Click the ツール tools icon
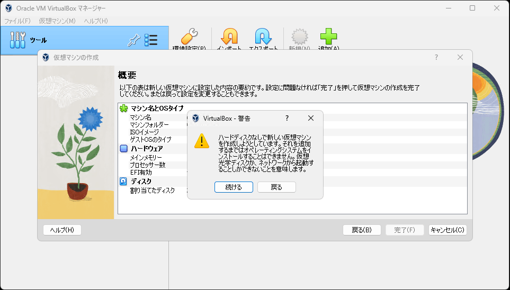510x290 pixels. [17, 40]
